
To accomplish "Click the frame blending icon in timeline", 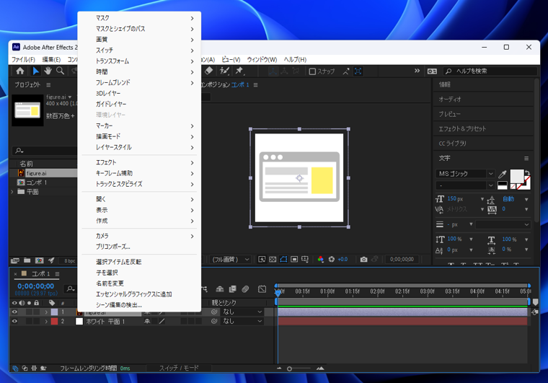I will point(232,289).
